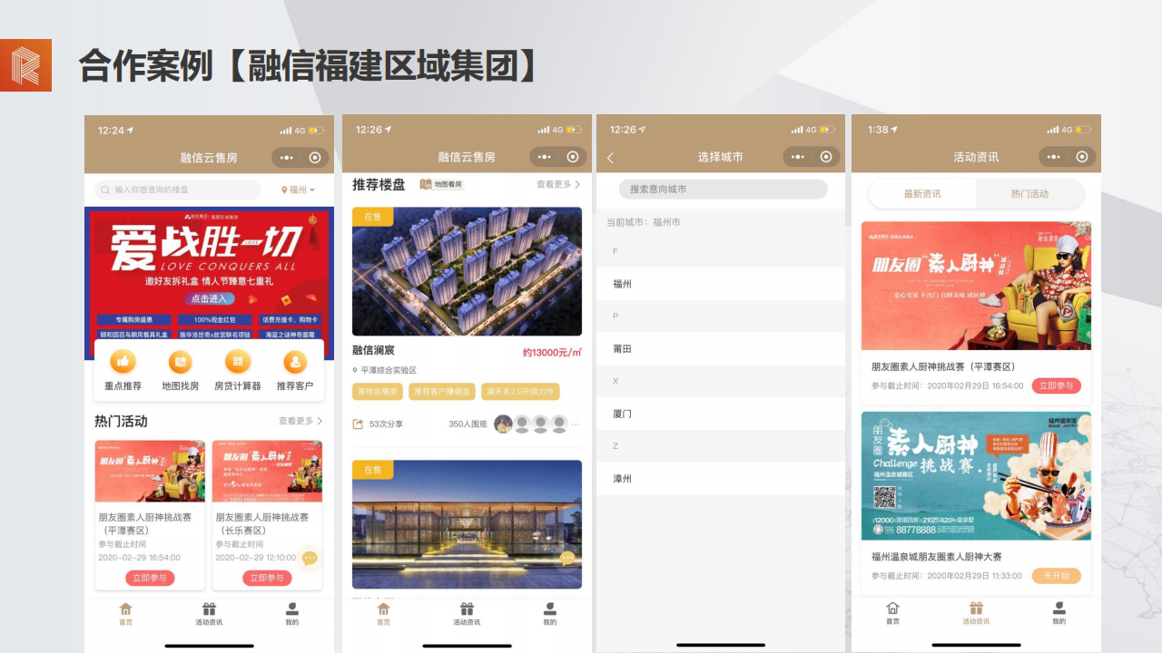This screenshot has height=653, width=1162.
Task: Click 点击进入 button on banner
Action: (210, 298)
